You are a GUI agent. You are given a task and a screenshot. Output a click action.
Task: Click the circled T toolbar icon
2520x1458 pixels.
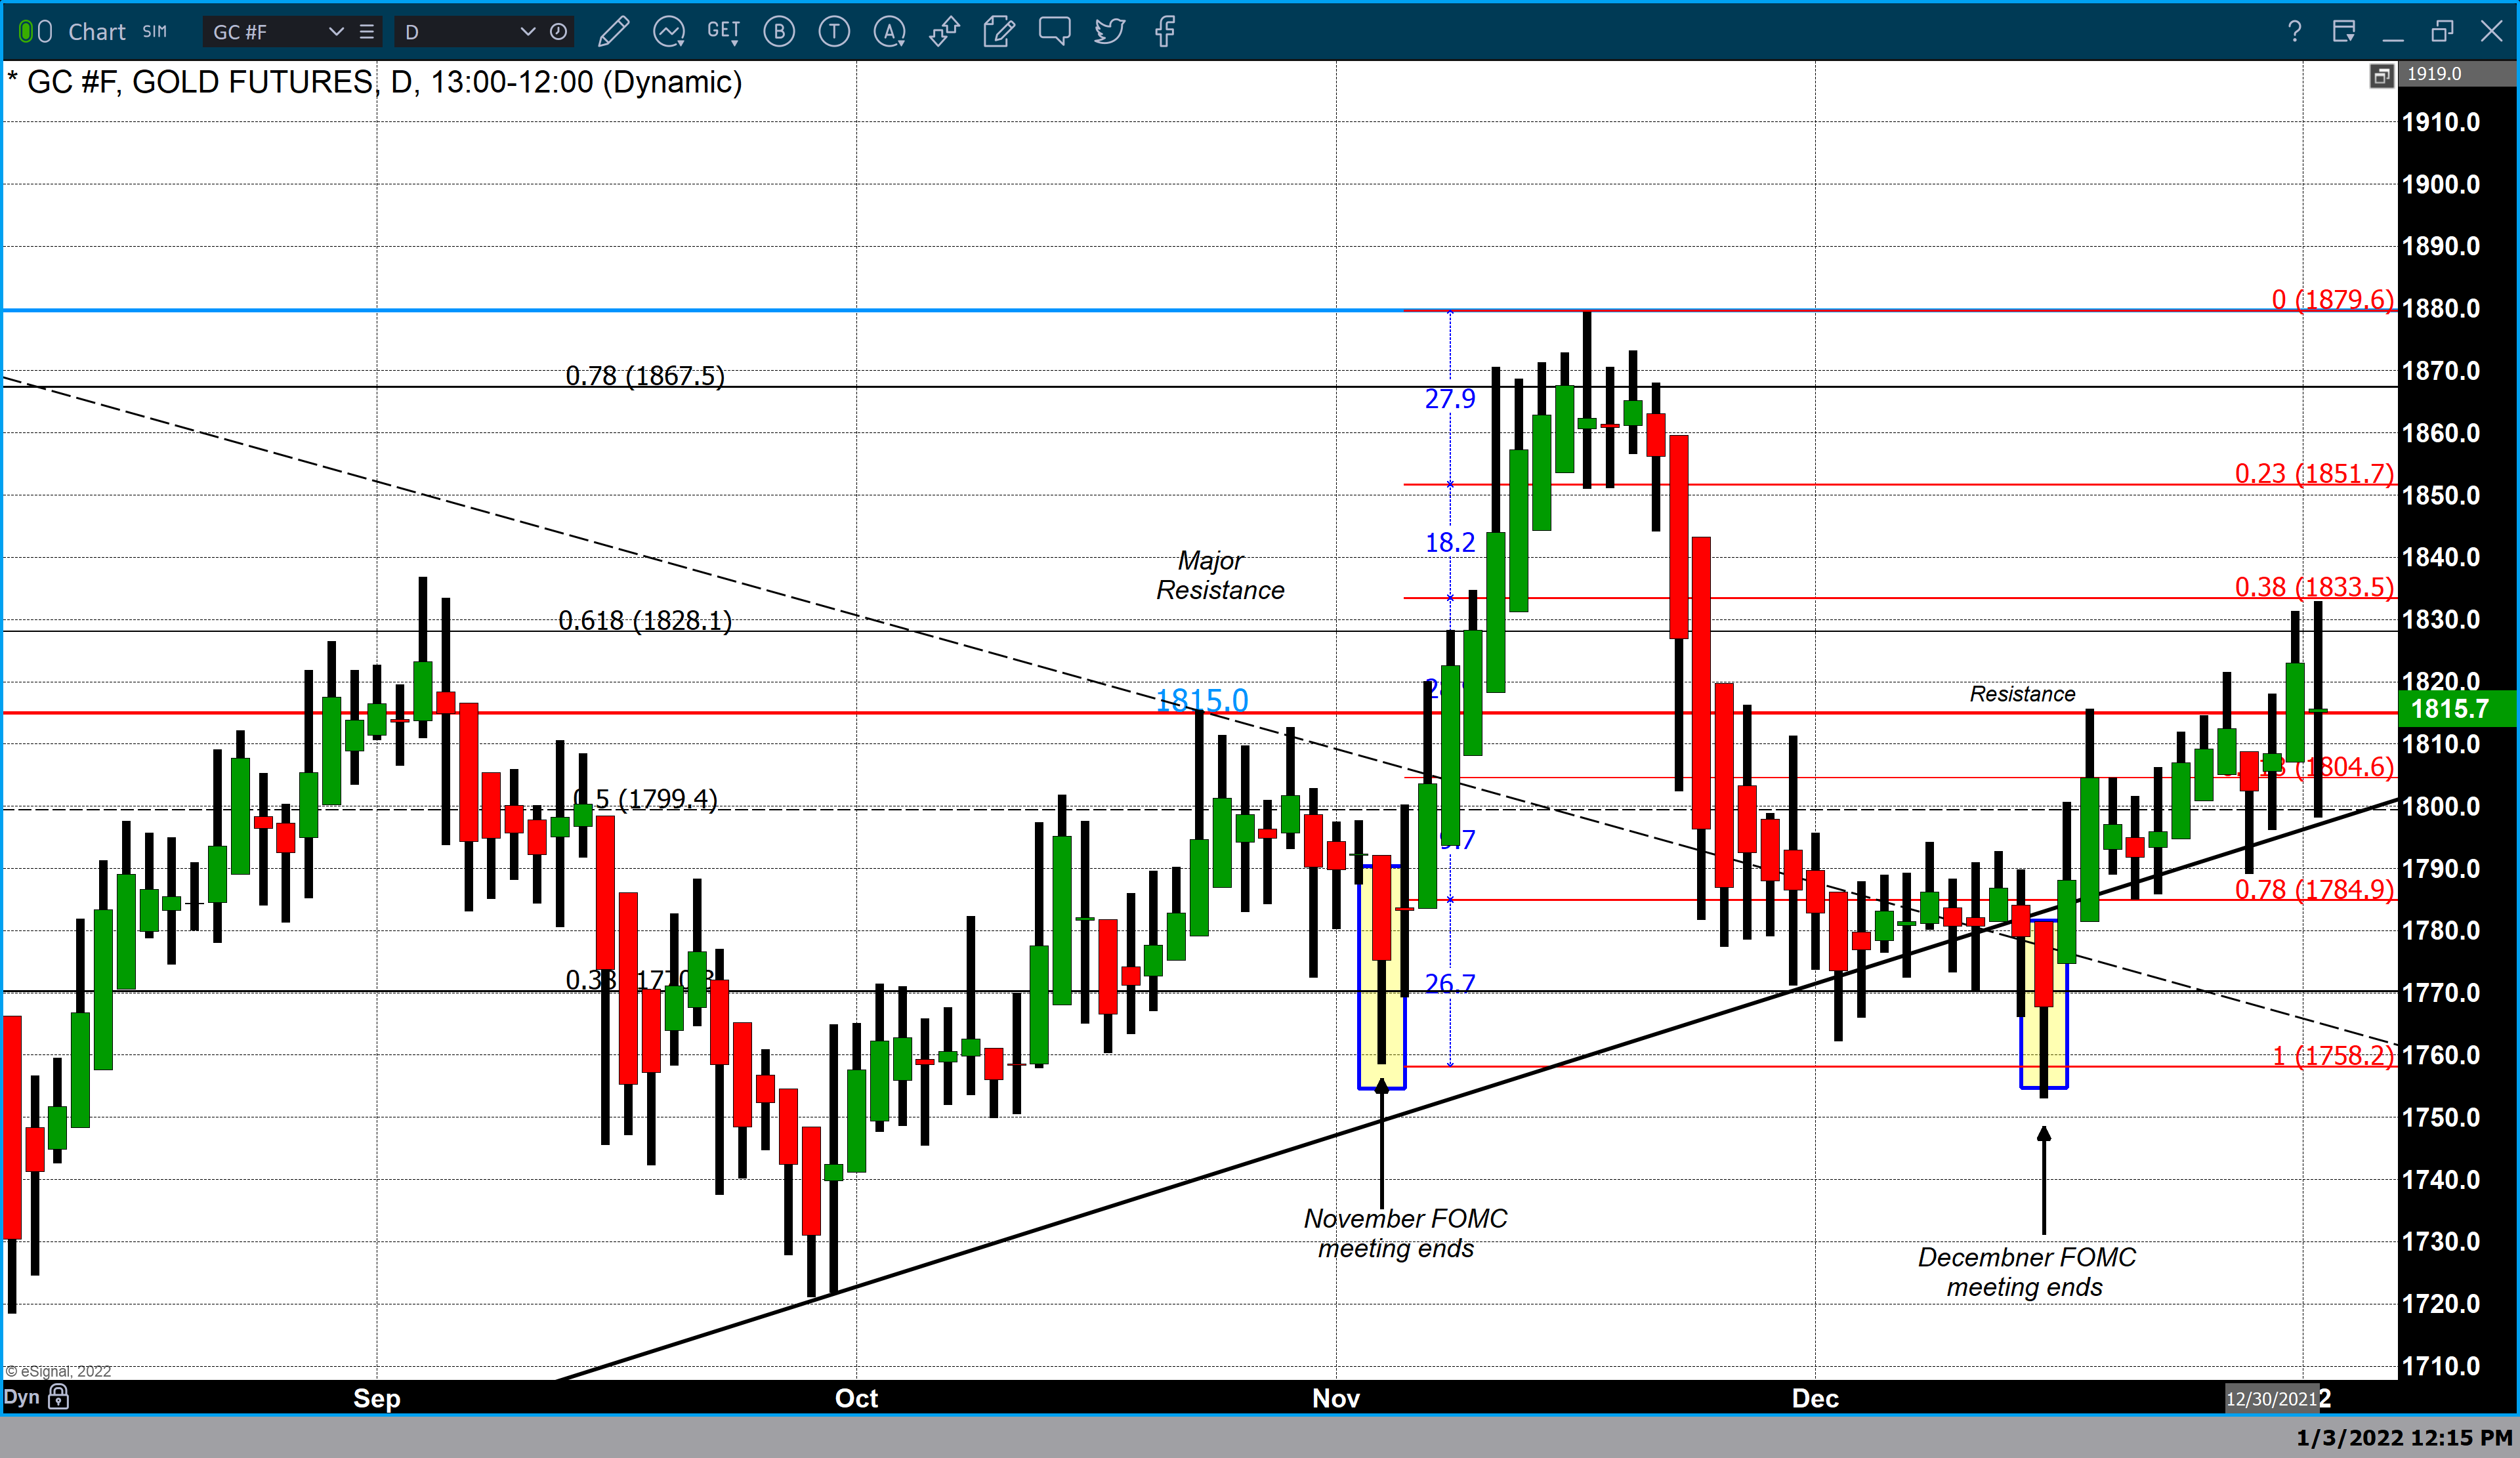click(834, 32)
